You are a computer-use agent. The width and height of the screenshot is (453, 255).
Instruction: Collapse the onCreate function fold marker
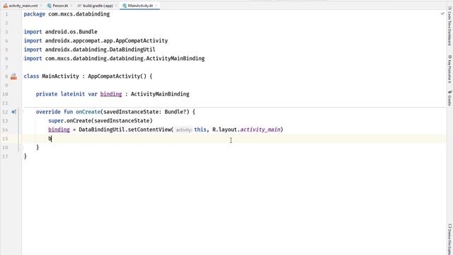[21, 112]
